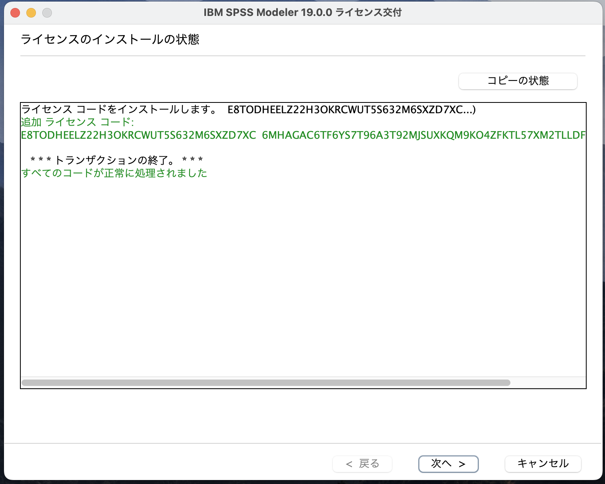
Task: Click the ライセンス コードをインストールします line
Action: point(248,109)
